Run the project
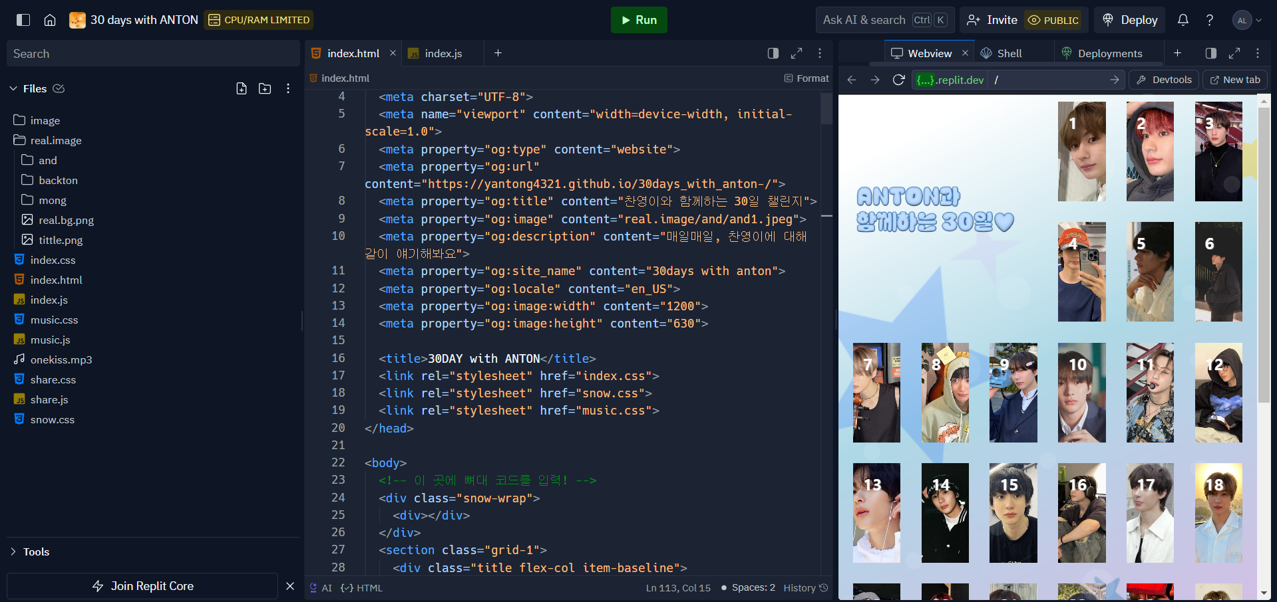Viewport: 1277px width, 602px height. [639, 20]
